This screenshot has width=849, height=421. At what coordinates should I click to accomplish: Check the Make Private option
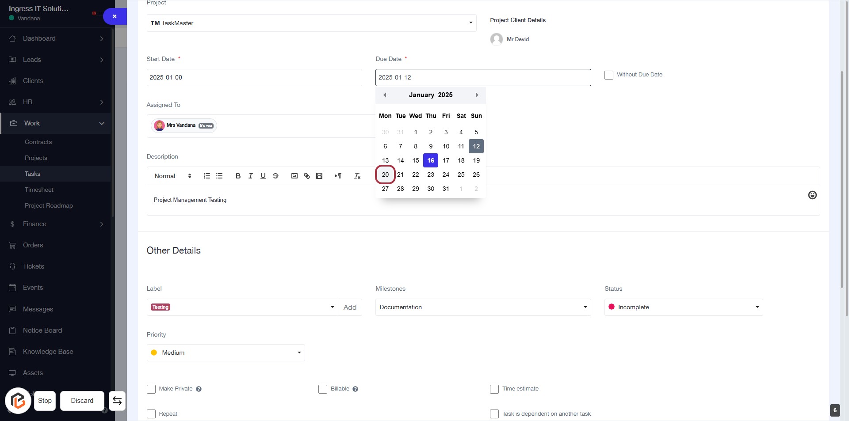[151, 389]
